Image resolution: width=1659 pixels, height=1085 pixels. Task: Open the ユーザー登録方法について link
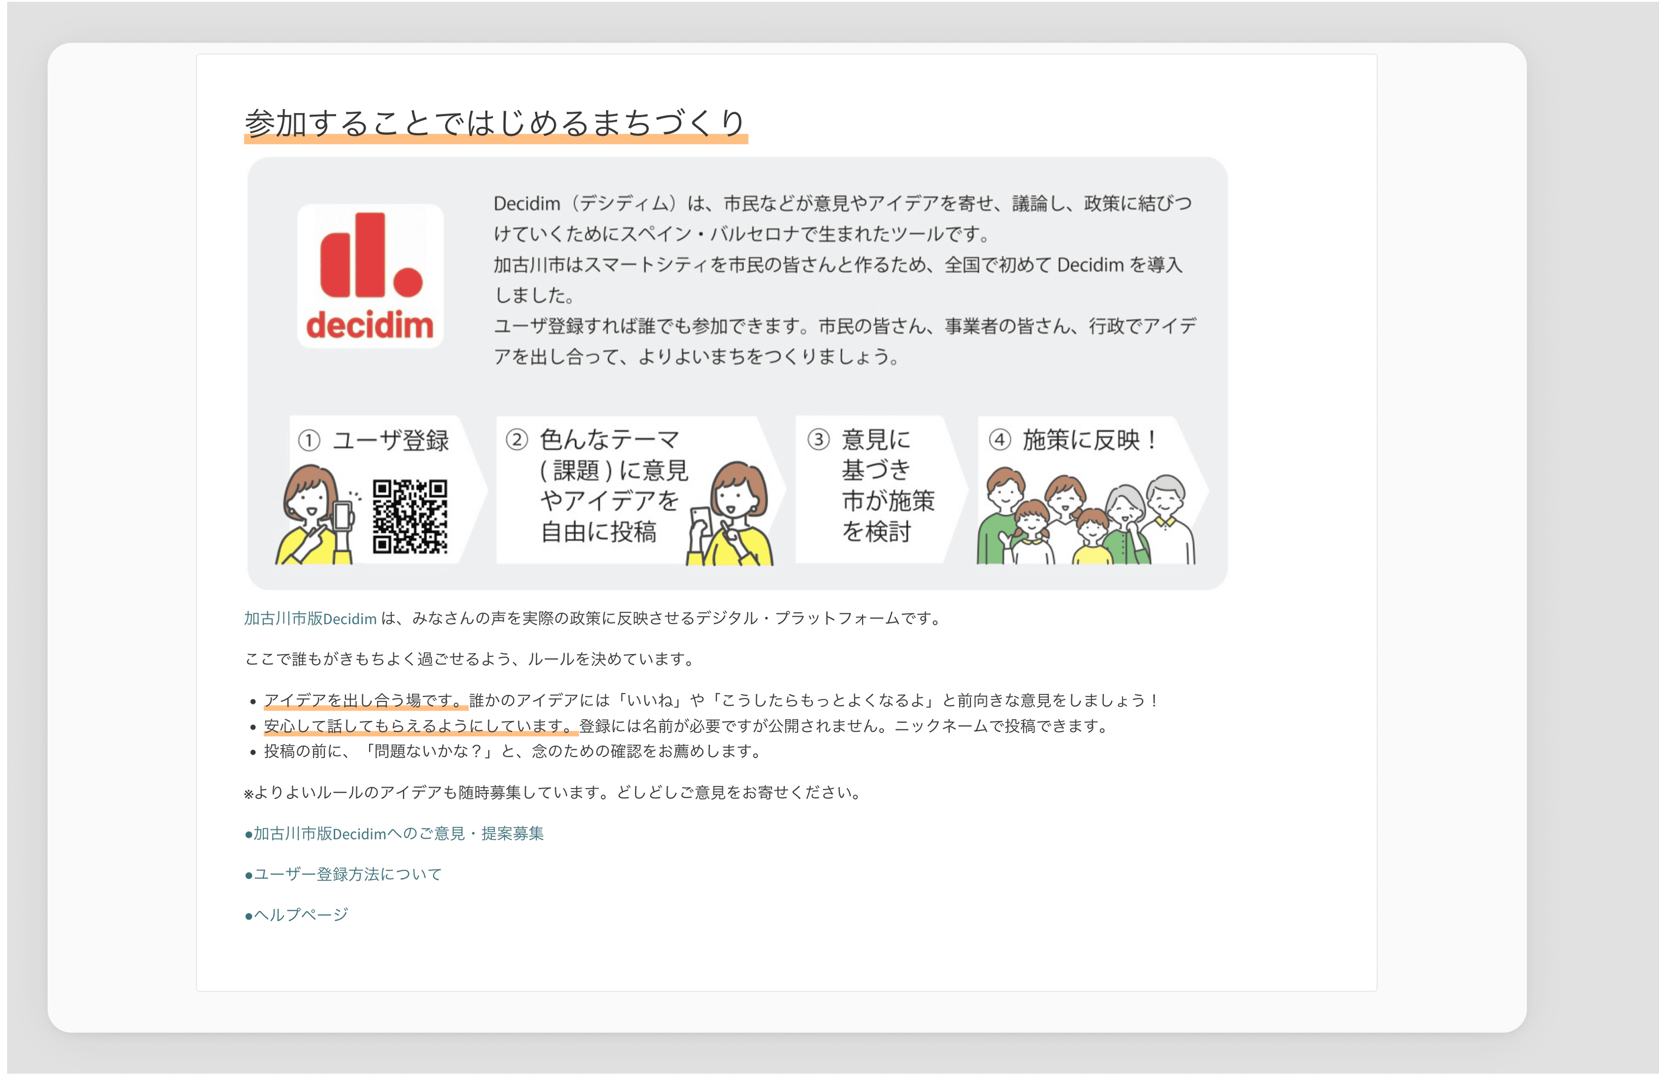click(343, 874)
